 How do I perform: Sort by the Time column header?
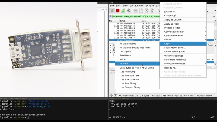tap(130, 21)
